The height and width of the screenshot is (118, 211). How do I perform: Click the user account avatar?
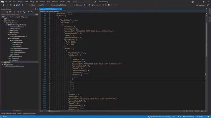pyautogui.click(x=193, y=2)
